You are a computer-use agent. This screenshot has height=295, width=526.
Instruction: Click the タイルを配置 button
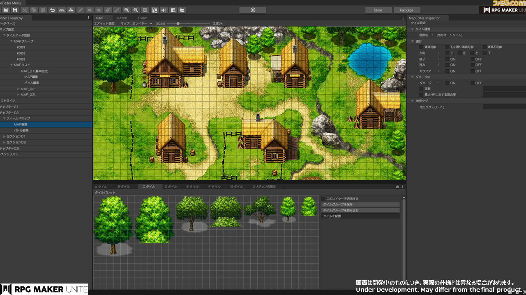(x=360, y=216)
